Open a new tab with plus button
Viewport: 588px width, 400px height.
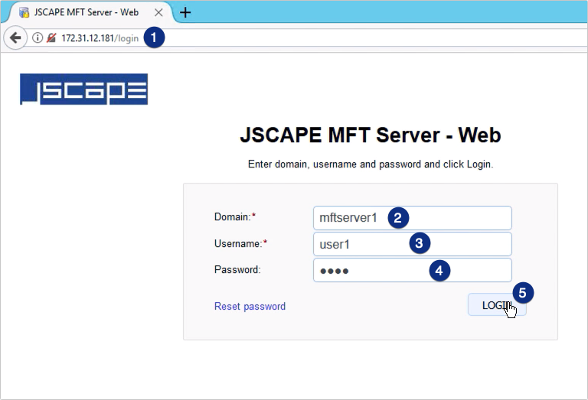tap(185, 13)
